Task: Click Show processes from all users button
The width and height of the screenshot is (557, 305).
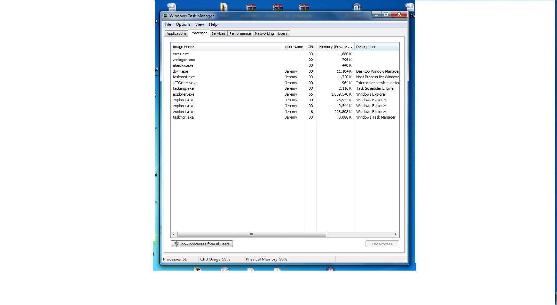Action: pyautogui.click(x=202, y=244)
